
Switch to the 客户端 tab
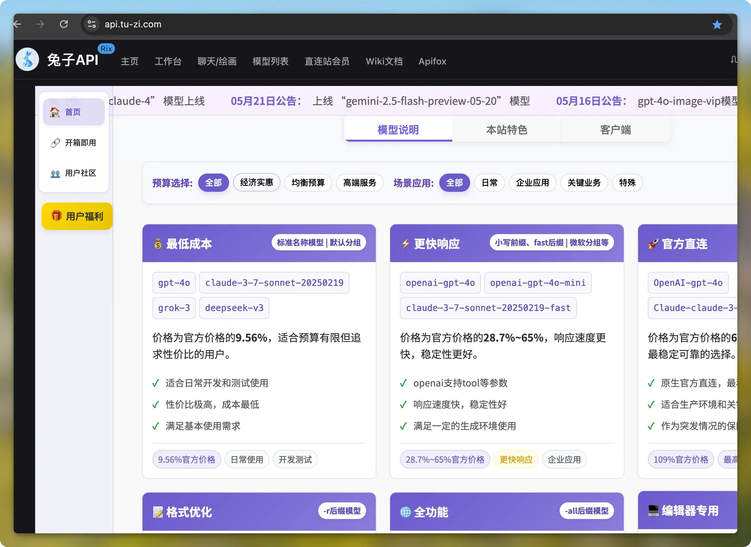(615, 130)
